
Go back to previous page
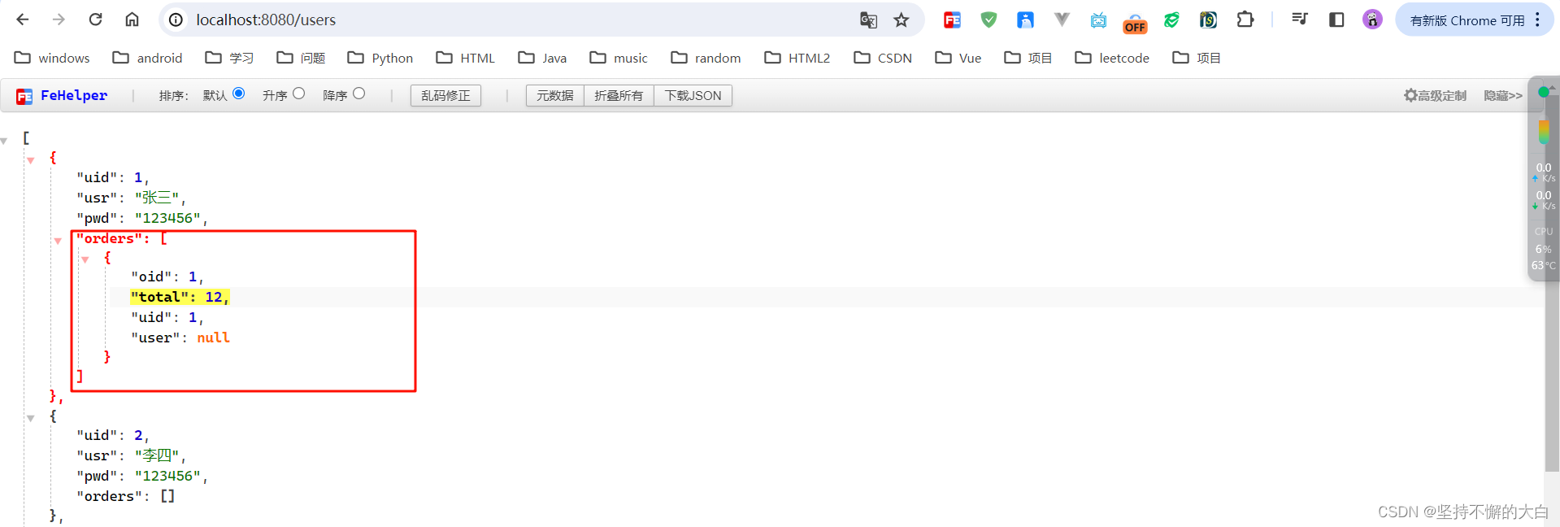click(23, 20)
